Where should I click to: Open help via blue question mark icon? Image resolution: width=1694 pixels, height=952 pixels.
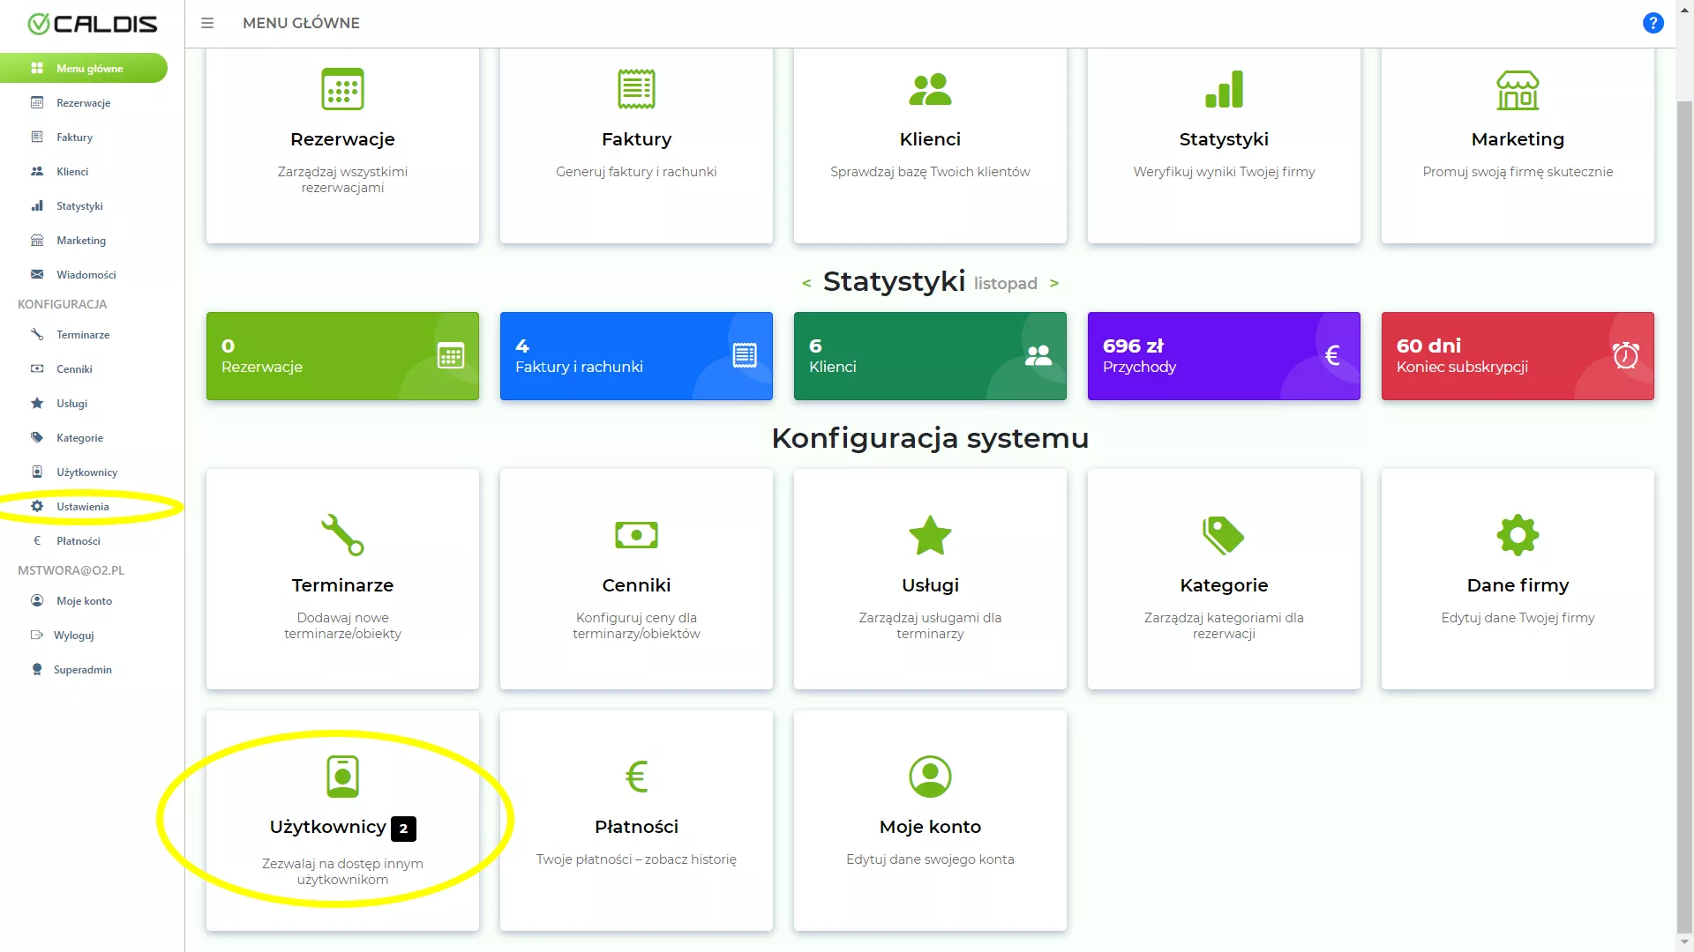click(x=1653, y=23)
